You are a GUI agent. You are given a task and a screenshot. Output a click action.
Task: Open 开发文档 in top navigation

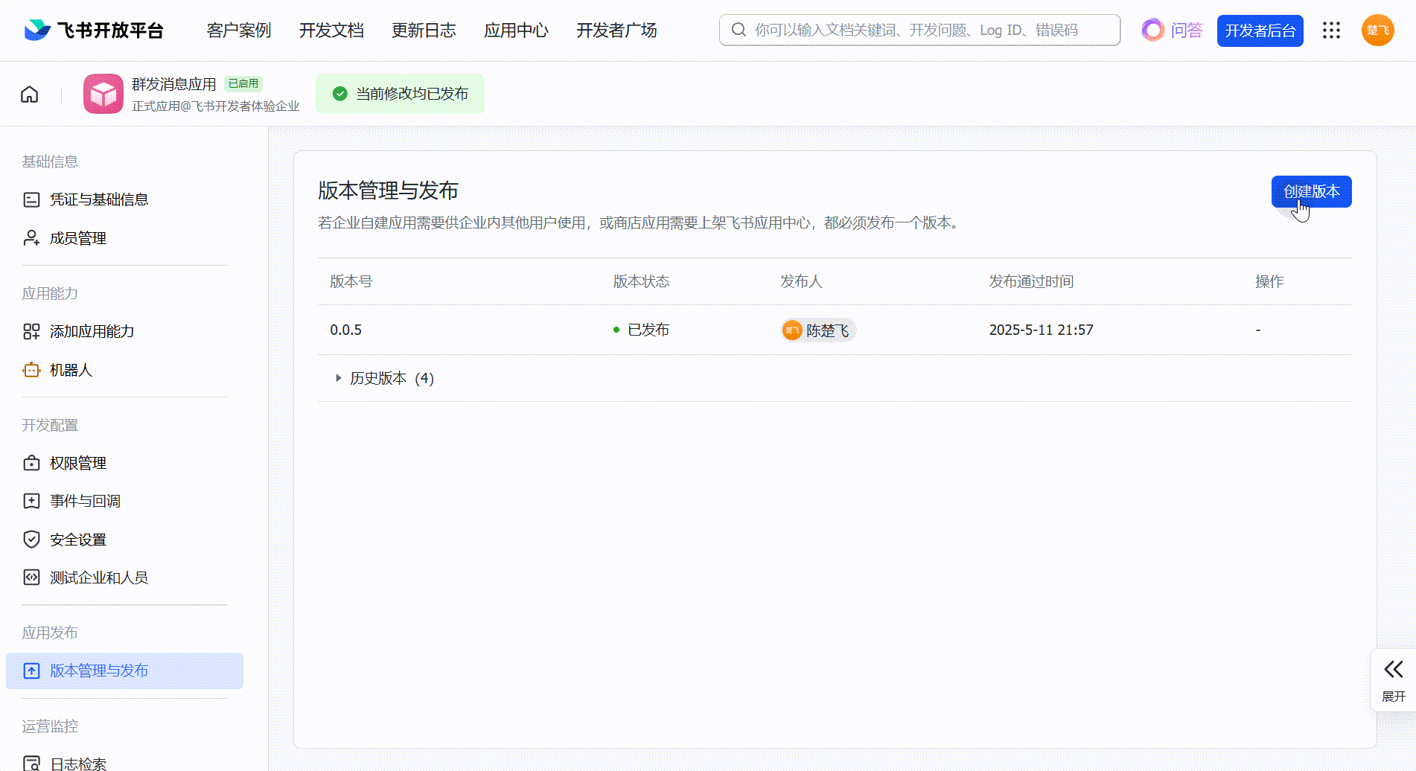click(331, 31)
